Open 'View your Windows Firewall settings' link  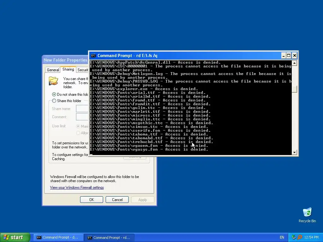(77, 187)
